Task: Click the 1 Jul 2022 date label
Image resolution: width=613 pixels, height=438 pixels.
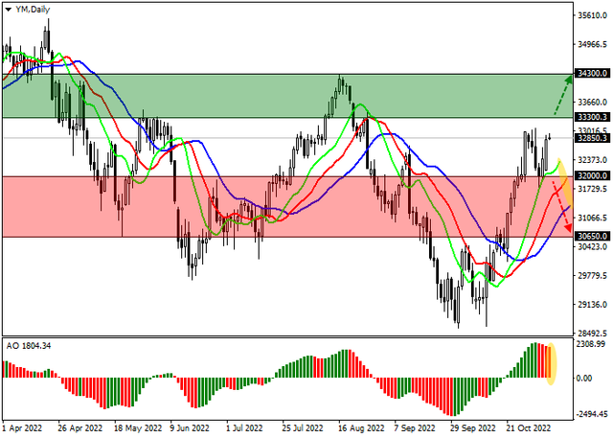Action: click(244, 428)
